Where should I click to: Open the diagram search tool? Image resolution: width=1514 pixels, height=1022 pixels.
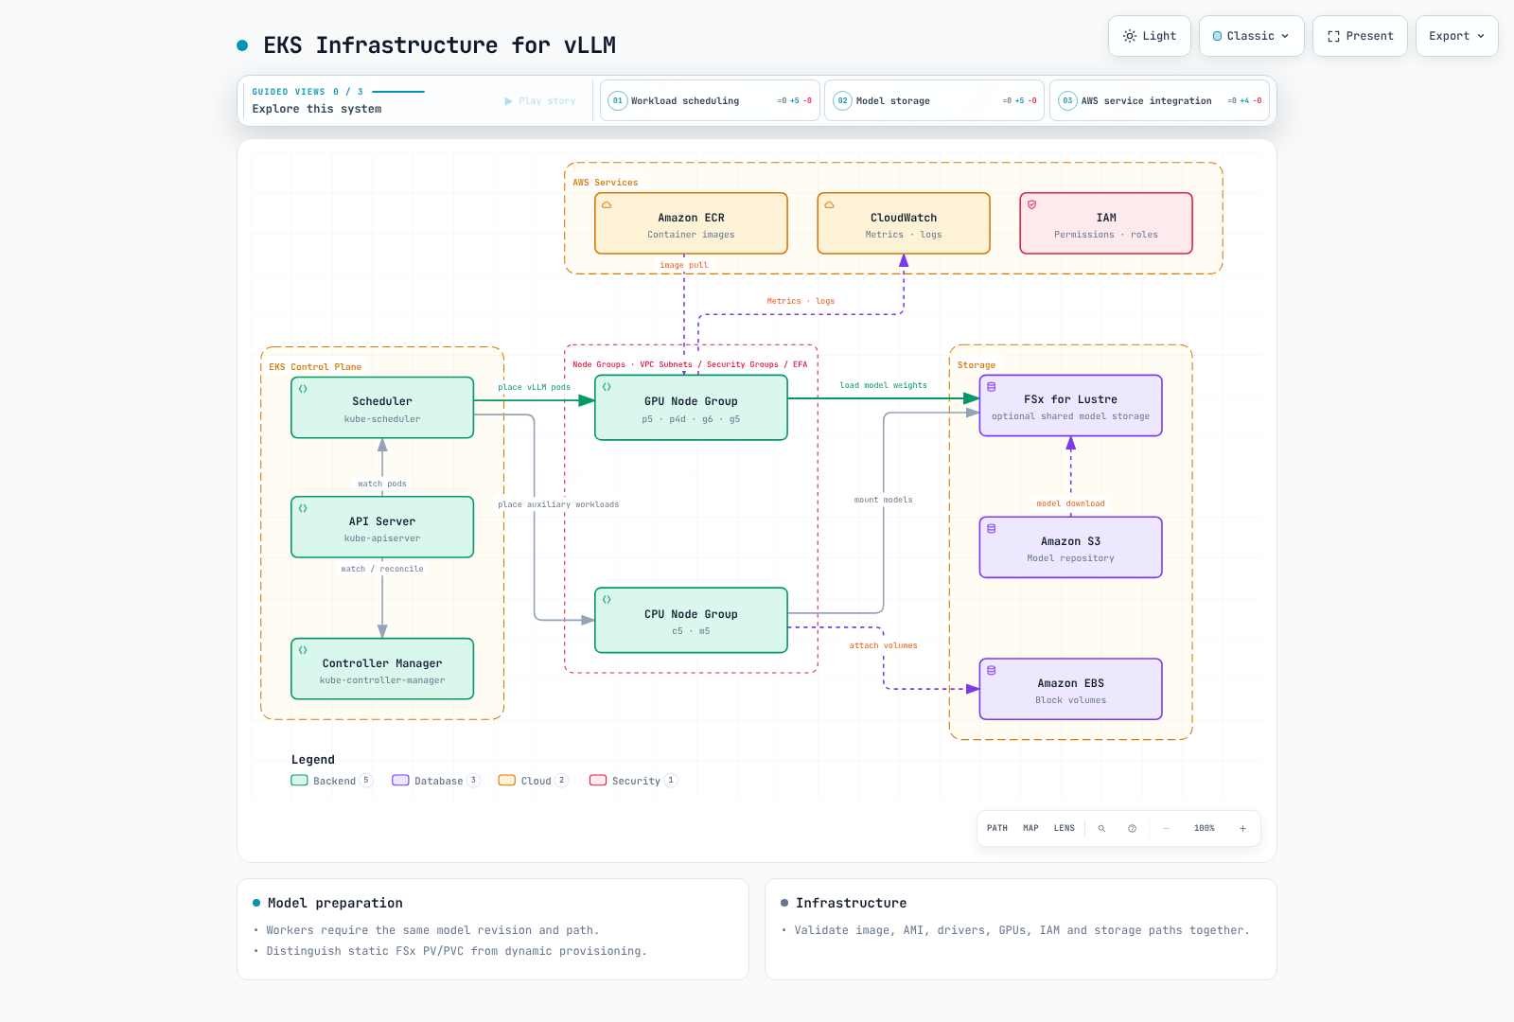pos(1101,828)
